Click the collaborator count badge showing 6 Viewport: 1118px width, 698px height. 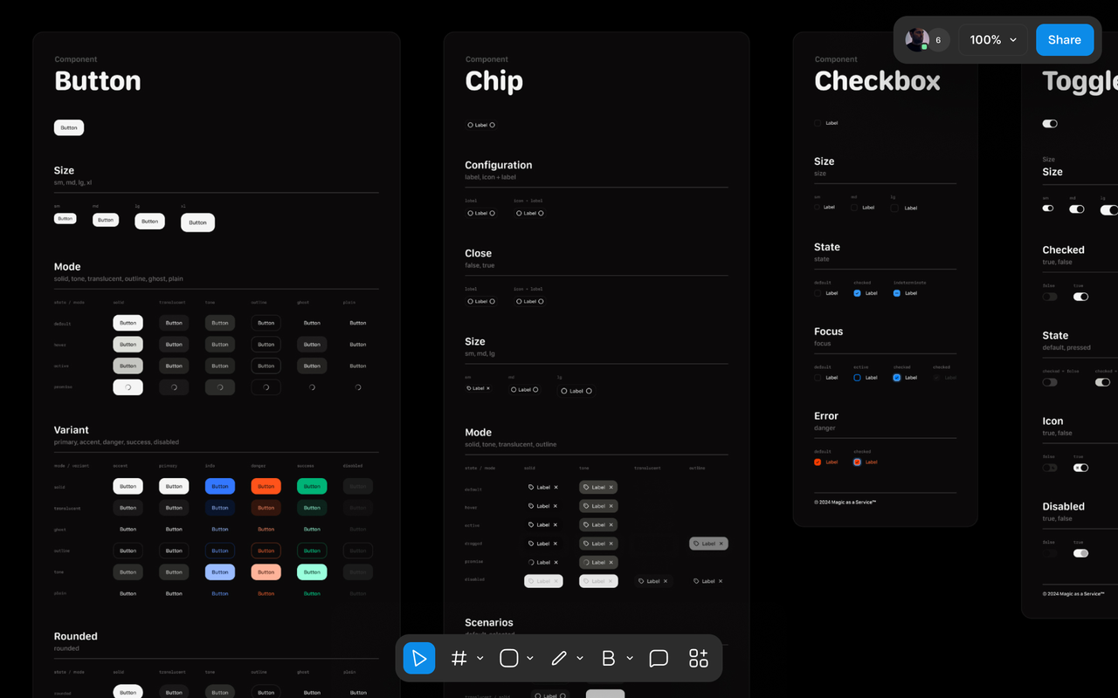click(x=937, y=39)
